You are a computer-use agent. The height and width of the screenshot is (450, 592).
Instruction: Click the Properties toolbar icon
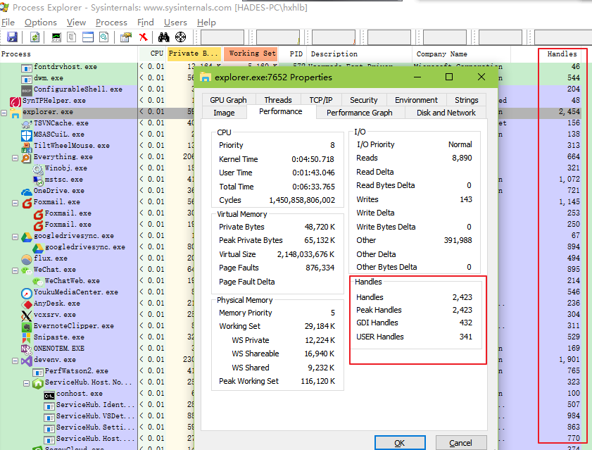pos(125,37)
